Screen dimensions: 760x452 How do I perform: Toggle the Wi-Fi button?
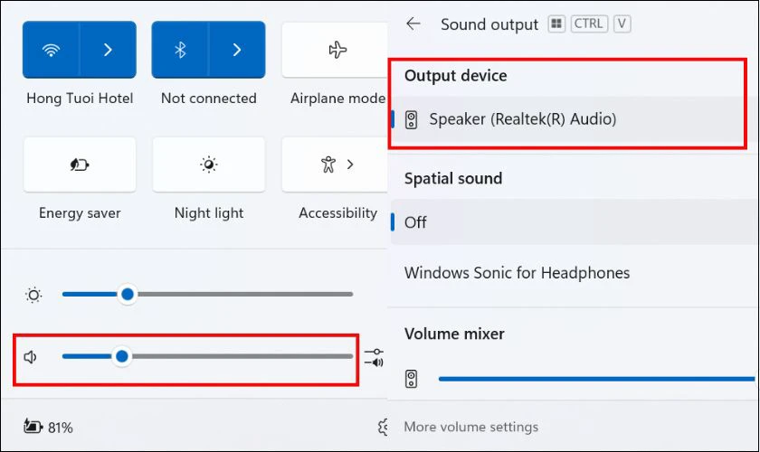point(51,50)
